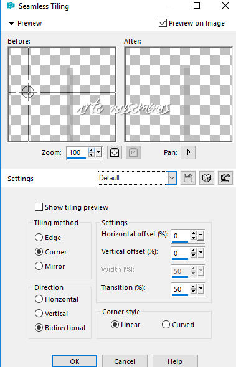Click the fit image to window icon

[x=115, y=152]
